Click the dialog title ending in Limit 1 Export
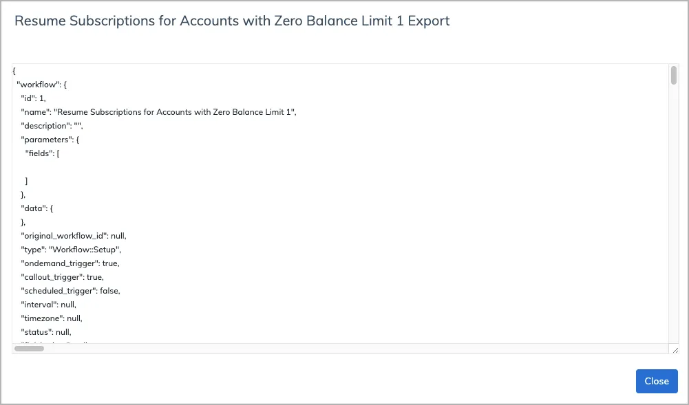The width and height of the screenshot is (689, 405). (232, 21)
